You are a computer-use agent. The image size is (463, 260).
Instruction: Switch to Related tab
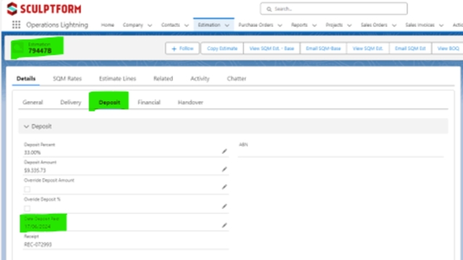pos(163,79)
